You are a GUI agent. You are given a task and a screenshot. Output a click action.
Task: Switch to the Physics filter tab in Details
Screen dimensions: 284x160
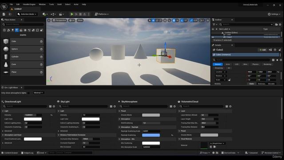click(x=256, y=64)
